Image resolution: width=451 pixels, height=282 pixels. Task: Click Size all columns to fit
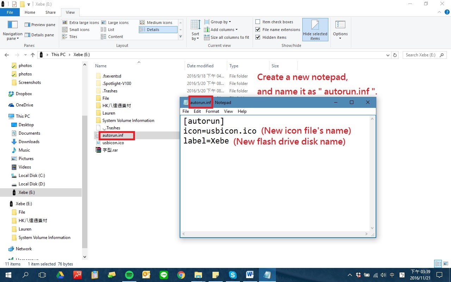tap(227, 37)
